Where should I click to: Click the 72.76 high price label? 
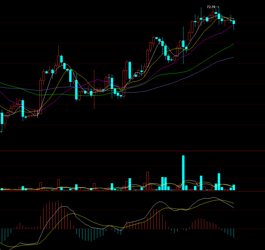pos(211,7)
